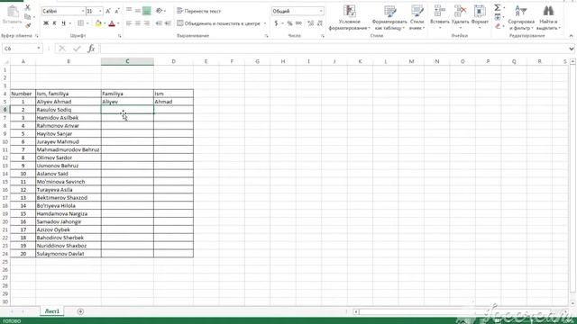Image resolution: width=577 pixels, height=324 pixels.
Task: Select the row 6 header
Action: click(5, 110)
